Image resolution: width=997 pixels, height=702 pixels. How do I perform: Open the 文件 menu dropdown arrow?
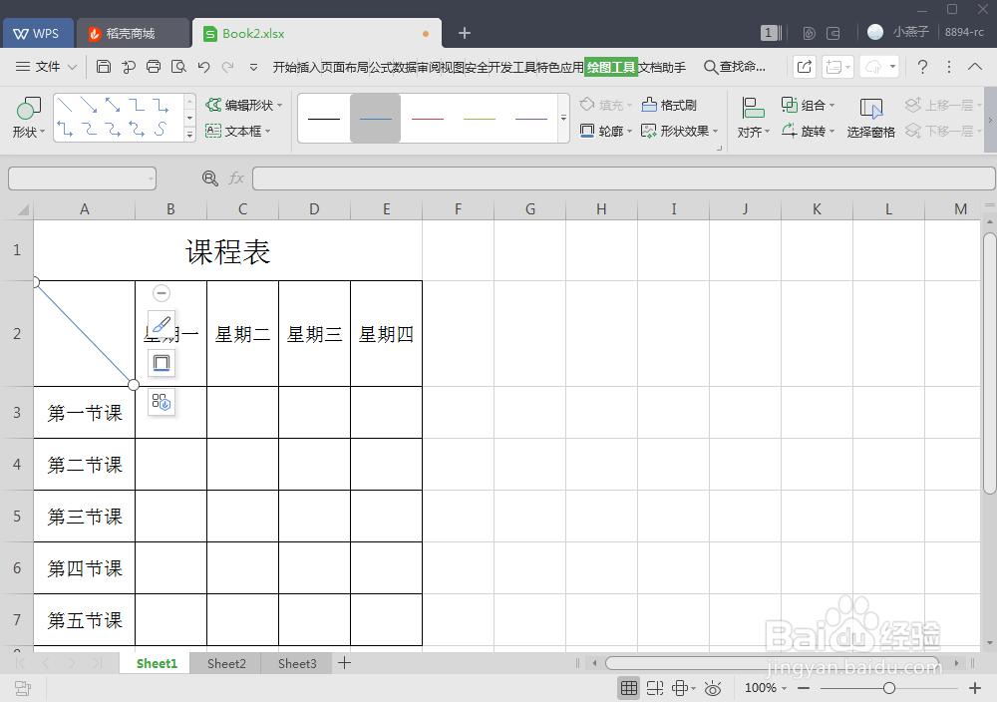(72, 67)
